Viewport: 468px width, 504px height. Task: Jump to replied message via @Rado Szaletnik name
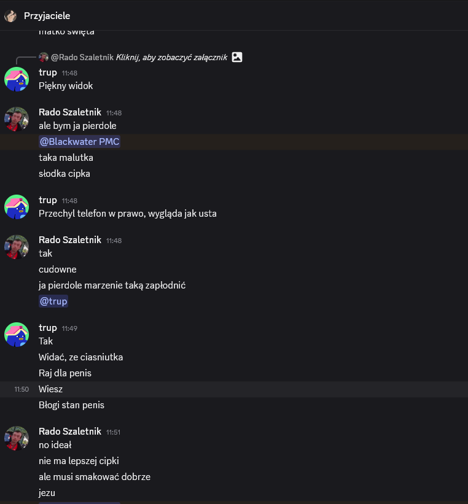click(82, 57)
